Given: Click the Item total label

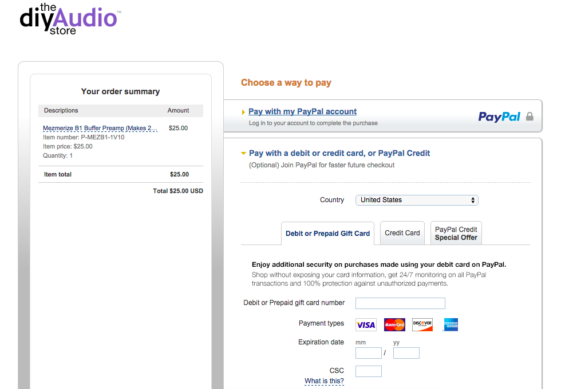Looking at the screenshot, I should pyautogui.click(x=58, y=174).
